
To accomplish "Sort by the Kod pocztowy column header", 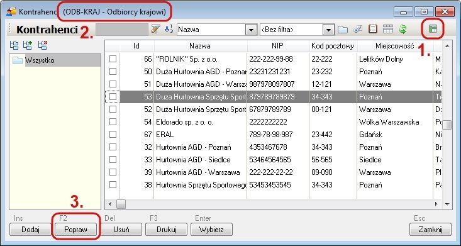I will 333,46.
